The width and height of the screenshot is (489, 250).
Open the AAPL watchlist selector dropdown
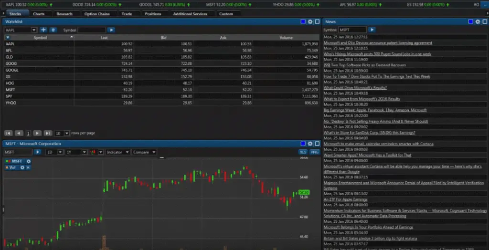click(34, 30)
